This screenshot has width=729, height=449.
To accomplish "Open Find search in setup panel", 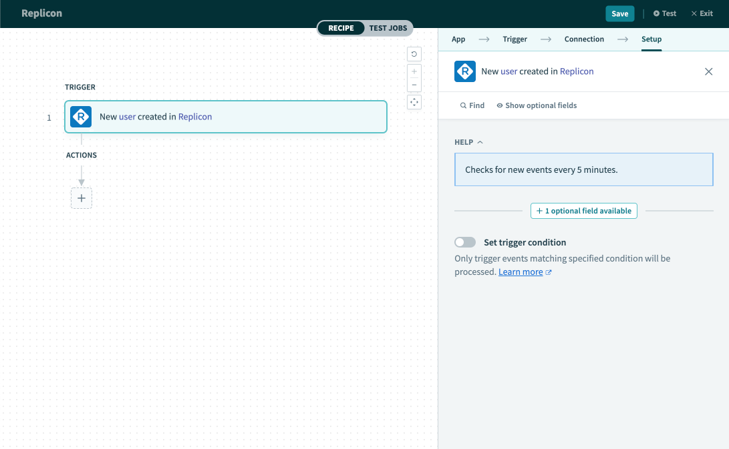I will point(472,105).
